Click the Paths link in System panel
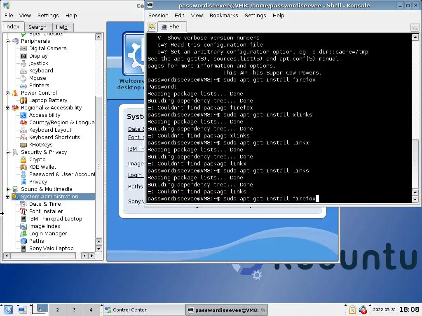This screenshot has height=316, width=422. 135,186
